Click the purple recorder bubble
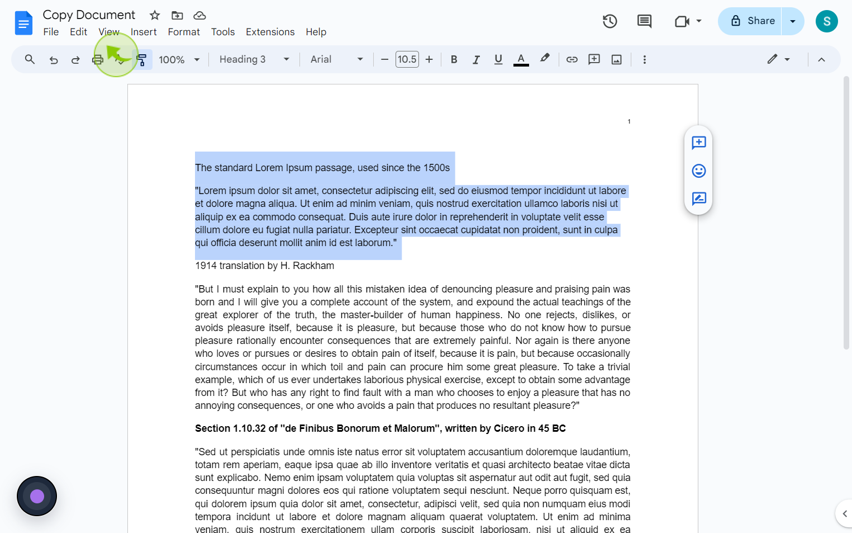 pyautogui.click(x=37, y=496)
